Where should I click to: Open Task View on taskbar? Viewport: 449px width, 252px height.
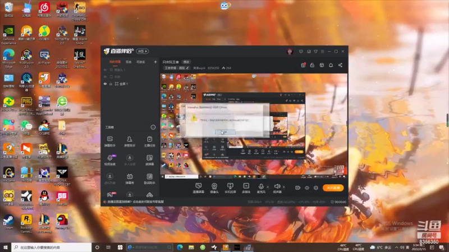(x=108, y=247)
